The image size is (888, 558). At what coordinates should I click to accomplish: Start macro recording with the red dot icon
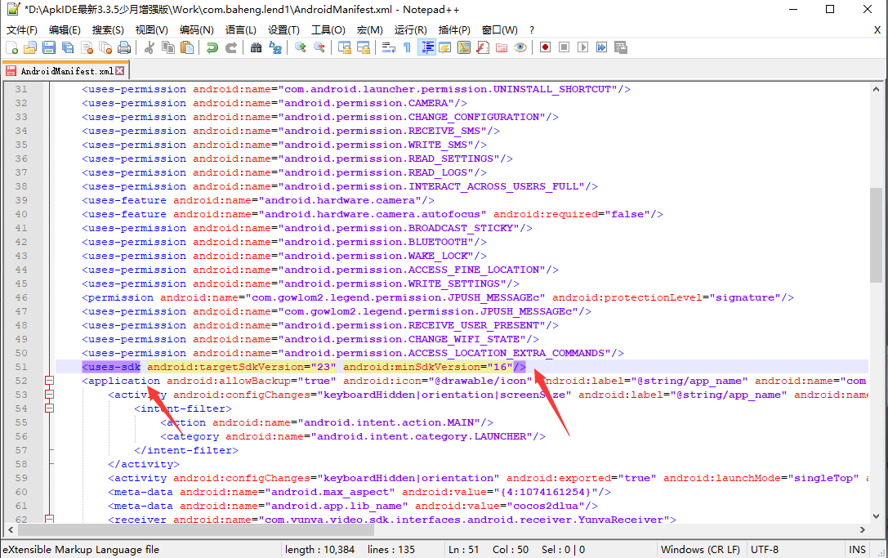click(x=545, y=47)
